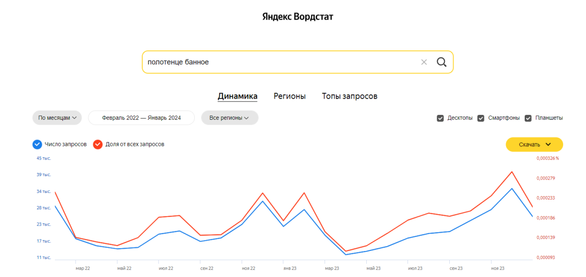Viewport: 586px width, 277px height.
Task: Click the "сен 23" axis label
Action: [456, 268]
